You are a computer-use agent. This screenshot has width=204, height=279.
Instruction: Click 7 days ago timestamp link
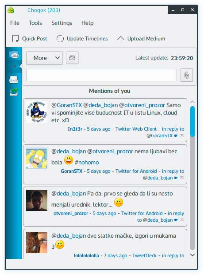(115, 255)
